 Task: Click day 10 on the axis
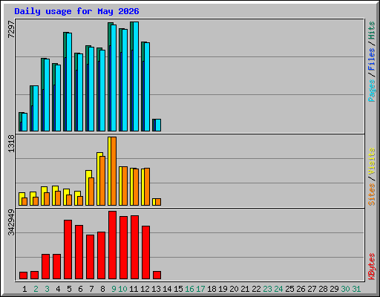pos(122,289)
